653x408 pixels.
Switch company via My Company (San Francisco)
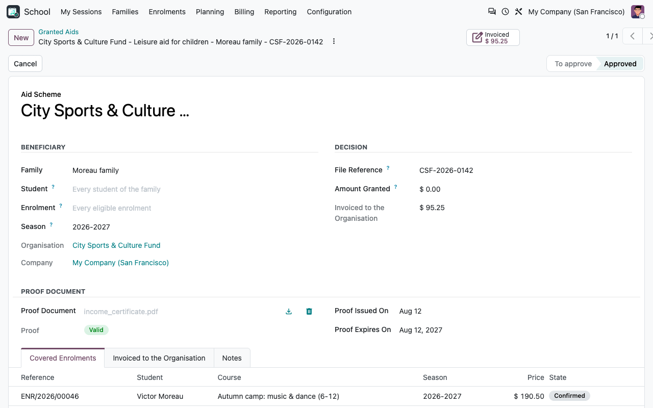[x=576, y=12]
